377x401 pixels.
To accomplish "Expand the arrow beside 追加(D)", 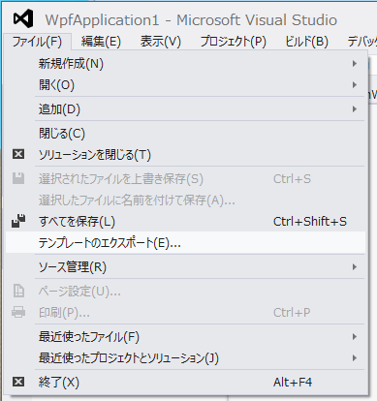I will [x=355, y=109].
